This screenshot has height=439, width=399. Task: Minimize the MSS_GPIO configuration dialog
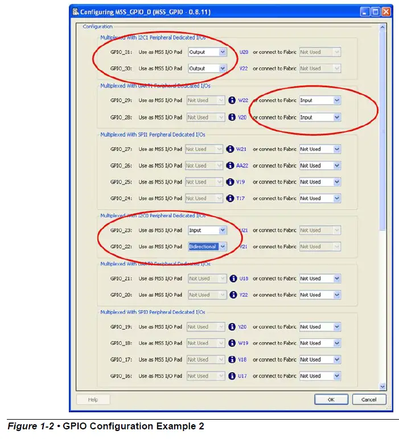[x=365, y=12]
